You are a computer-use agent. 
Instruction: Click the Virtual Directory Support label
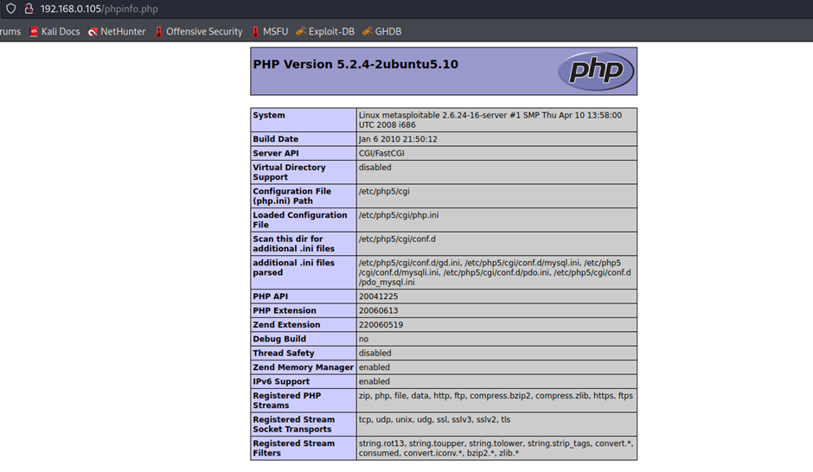pyautogui.click(x=290, y=172)
